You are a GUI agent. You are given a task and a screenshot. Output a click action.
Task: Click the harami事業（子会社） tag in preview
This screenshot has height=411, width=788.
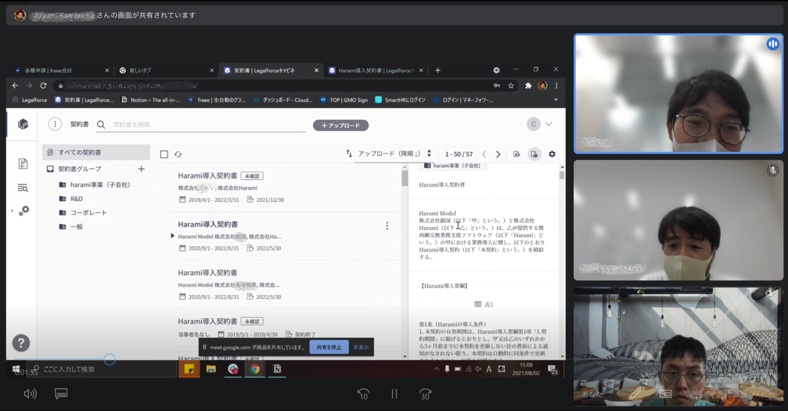click(452, 166)
